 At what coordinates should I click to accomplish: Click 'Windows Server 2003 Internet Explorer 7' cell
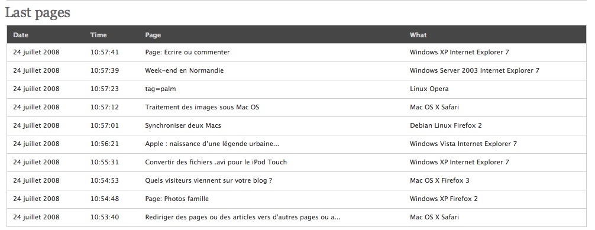(x=474, y=70)
